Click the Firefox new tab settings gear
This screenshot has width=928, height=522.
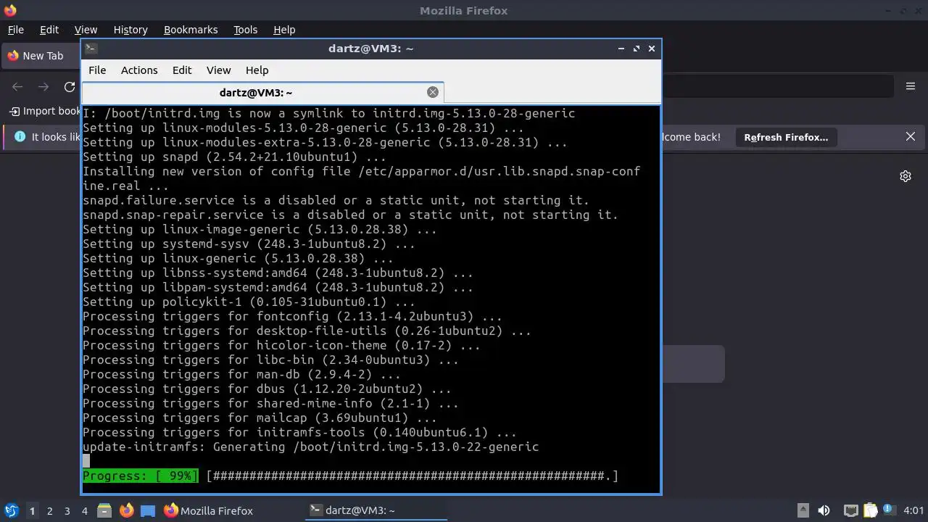pos(906,176)
